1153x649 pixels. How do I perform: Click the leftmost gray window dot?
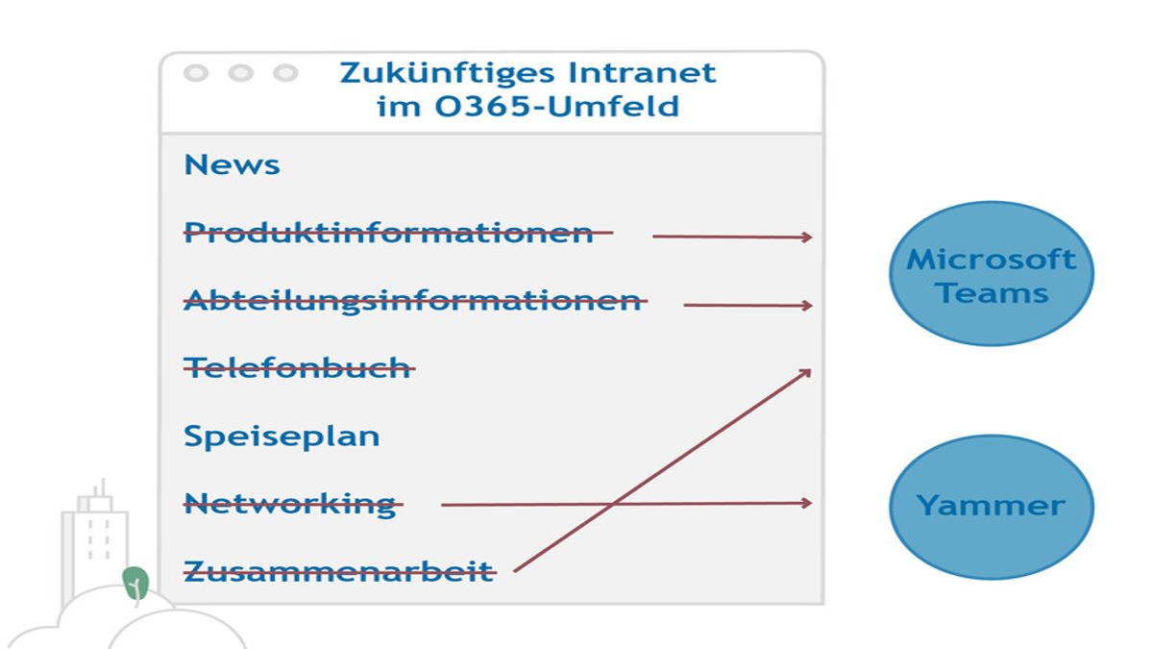click(x=196, y=73)
